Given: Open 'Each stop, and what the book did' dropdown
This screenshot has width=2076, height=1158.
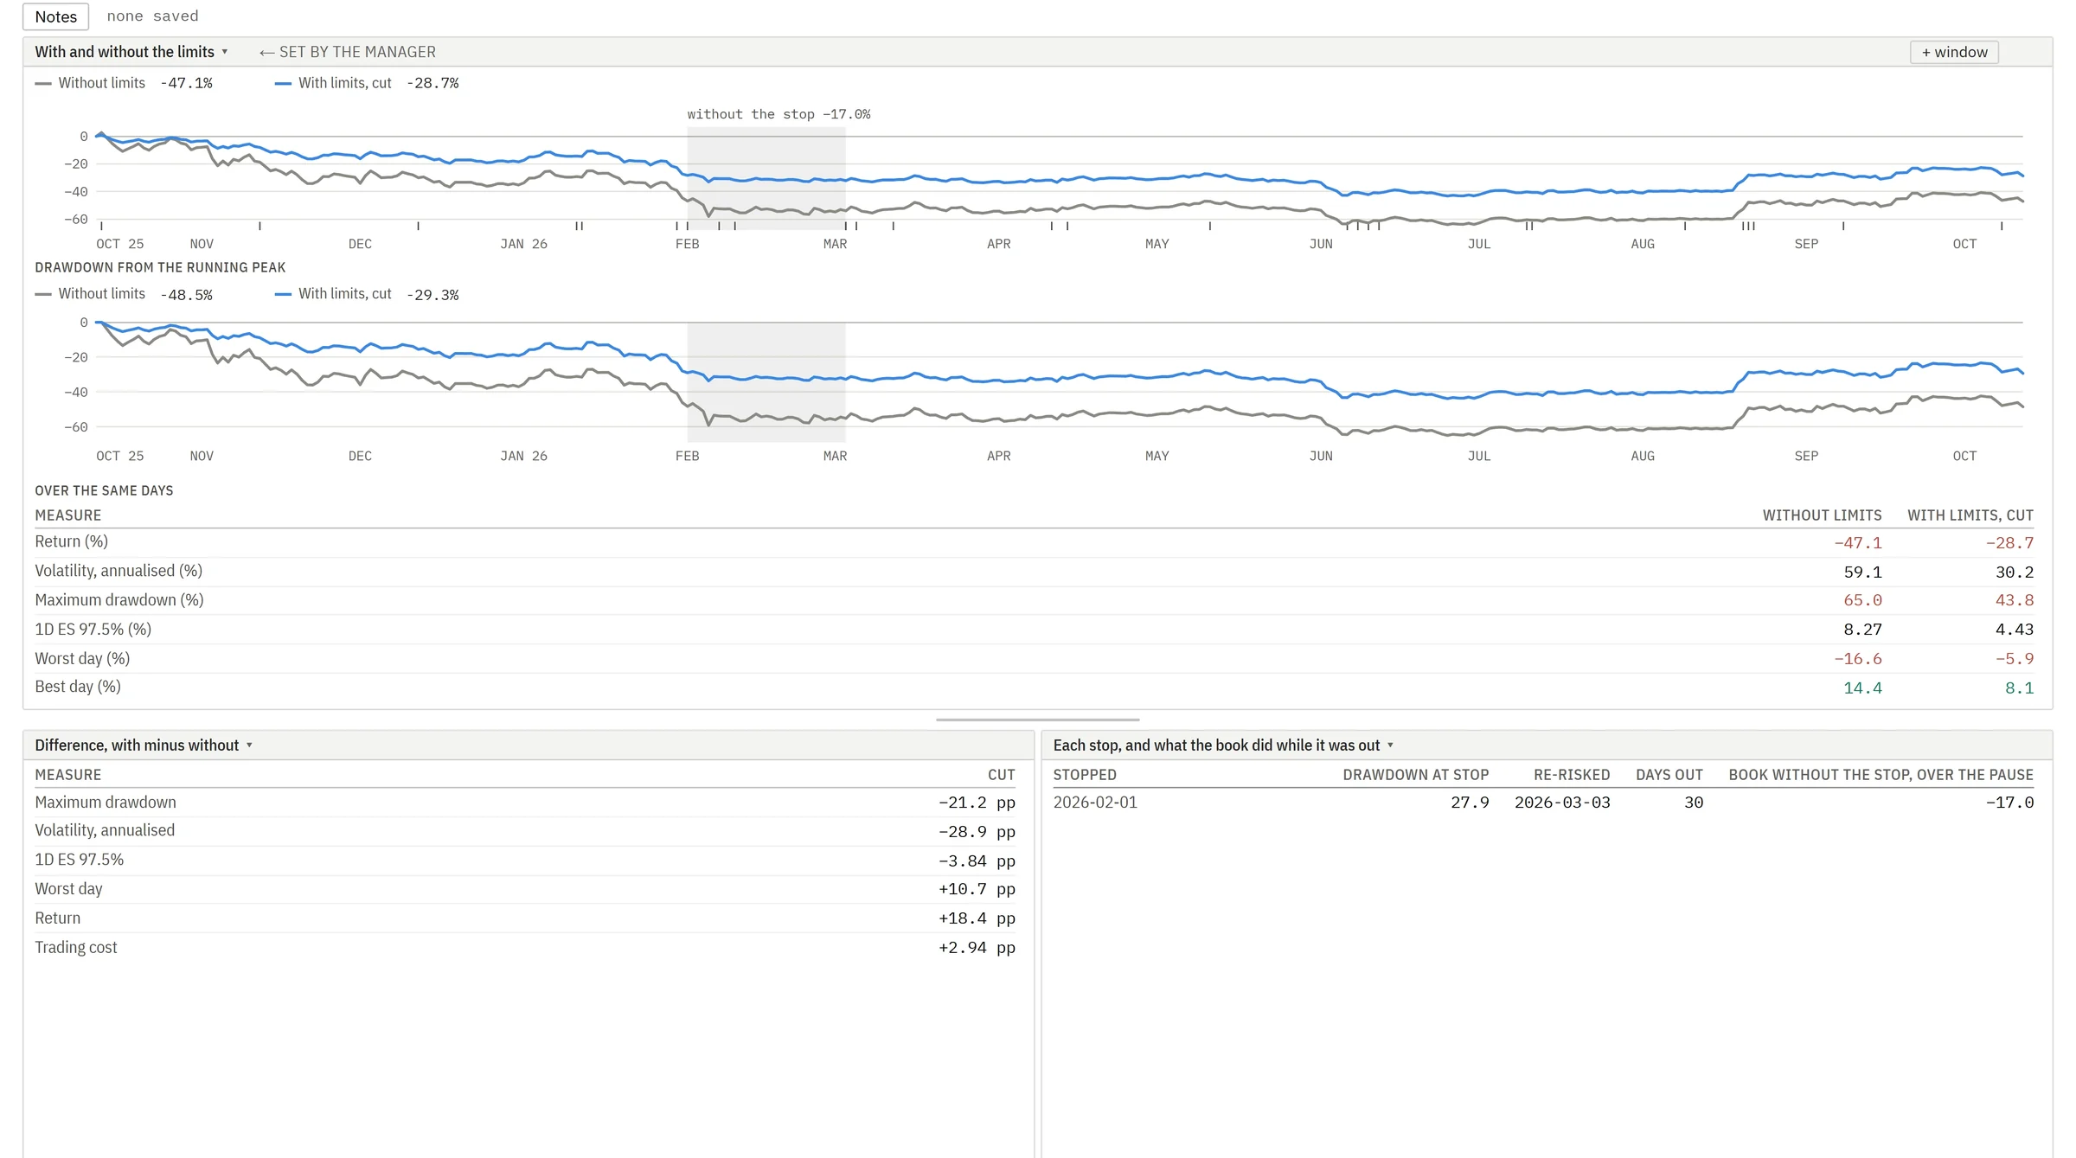Looking at the screenshot, I should pyautogui.click(x=1223, y=745).
